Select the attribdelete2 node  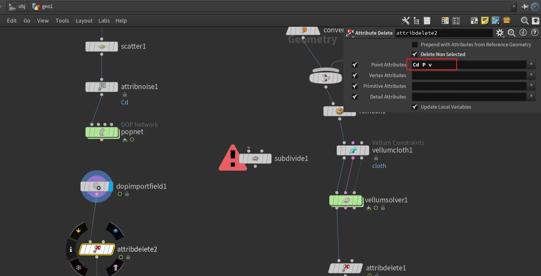[x=97, y=249]
